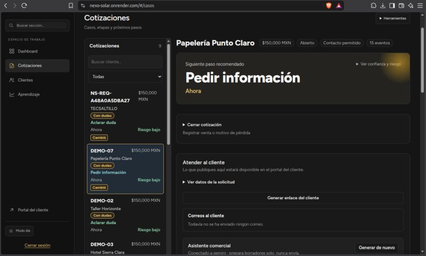Click the main page vertical scrollbar
The width and height of the screenshot is (426, 256).
[x=422, y=60]
